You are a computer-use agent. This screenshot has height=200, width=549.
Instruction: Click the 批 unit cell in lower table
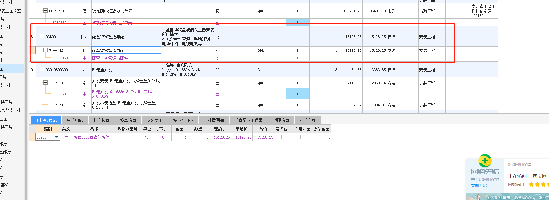click(147, 137)
